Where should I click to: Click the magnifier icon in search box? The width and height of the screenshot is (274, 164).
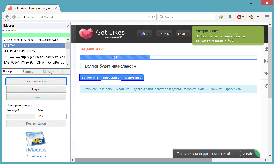[162, 17]
